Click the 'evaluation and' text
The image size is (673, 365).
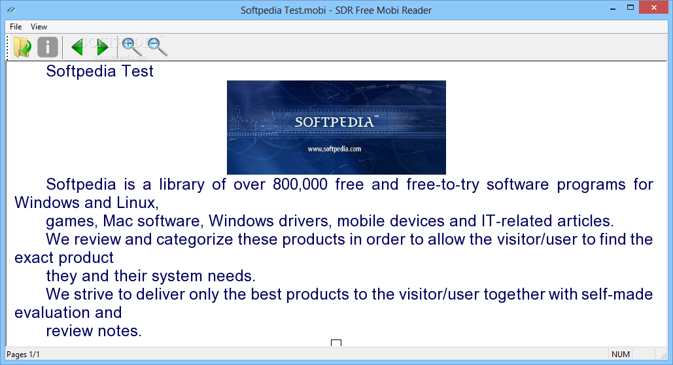(x=68, y=312)
